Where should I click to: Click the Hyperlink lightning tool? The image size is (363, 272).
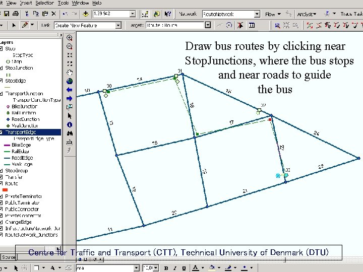click(x=69, y=151)
